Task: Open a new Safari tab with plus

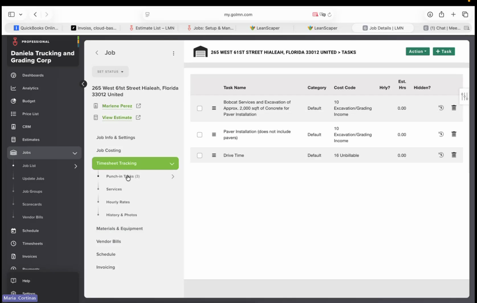Action: point(453,14)
